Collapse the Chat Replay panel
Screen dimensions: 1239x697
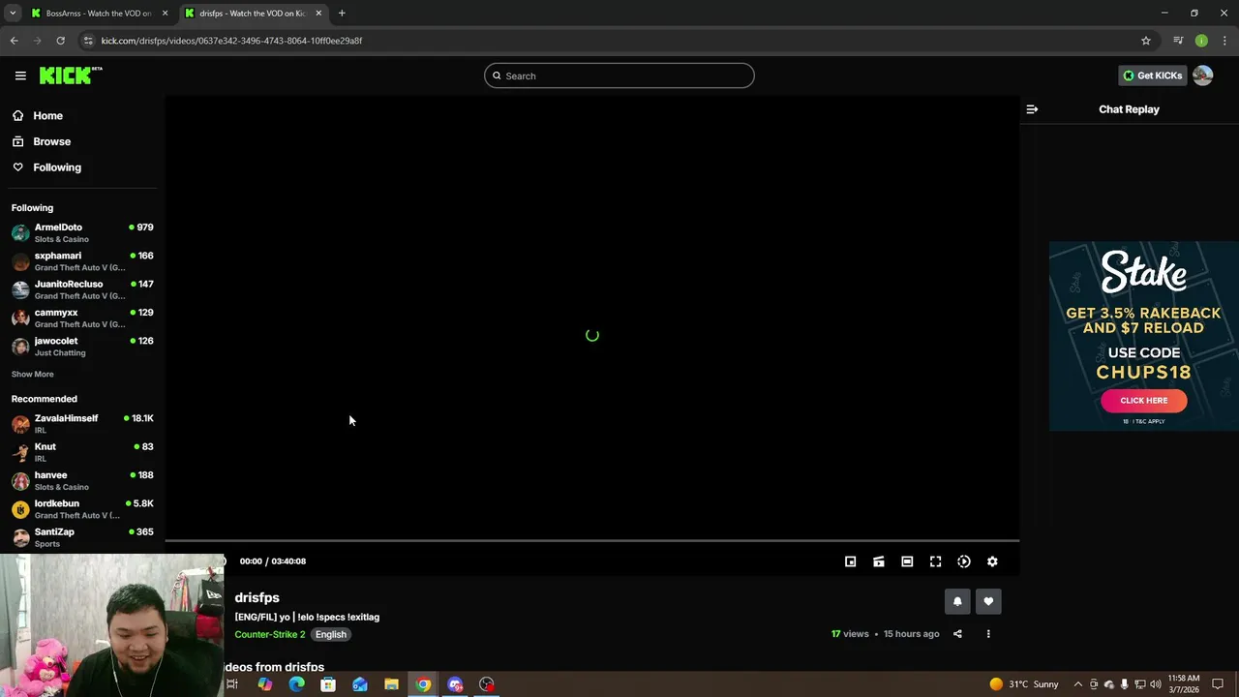click(x=1032, y=109)
